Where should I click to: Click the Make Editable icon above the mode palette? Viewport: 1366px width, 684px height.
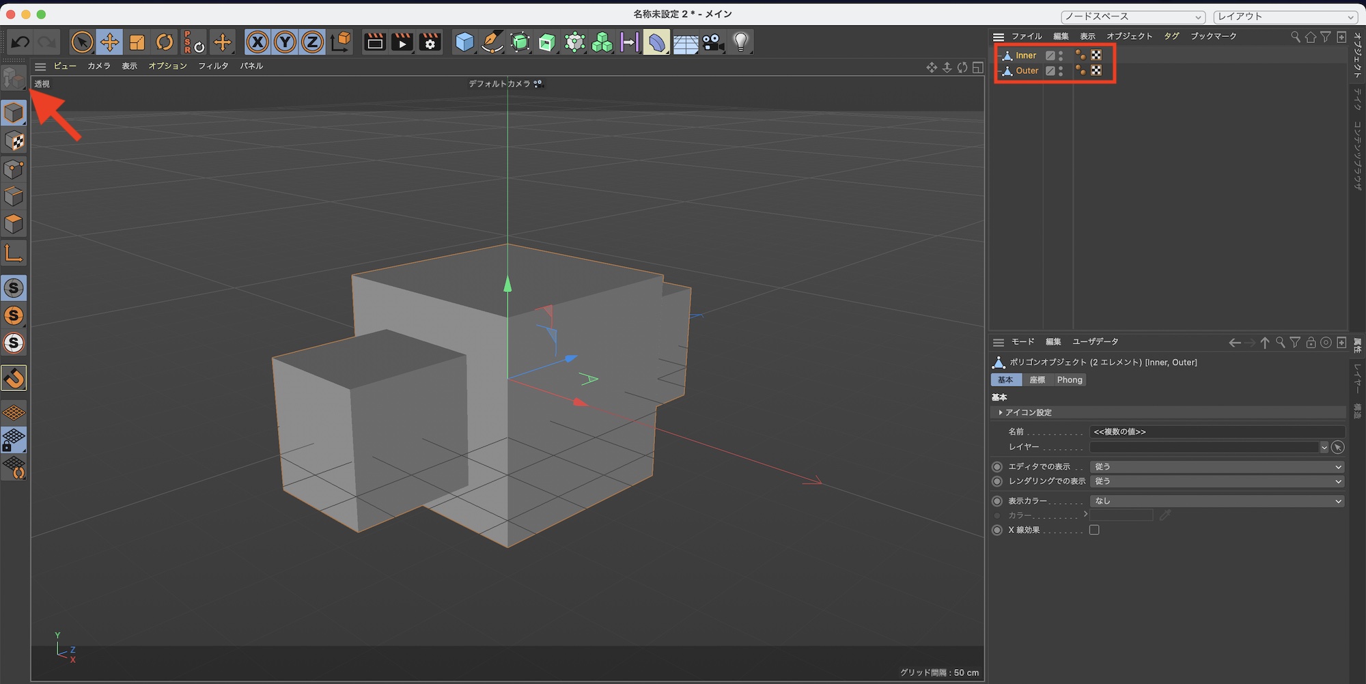click(x=14, y=79)
